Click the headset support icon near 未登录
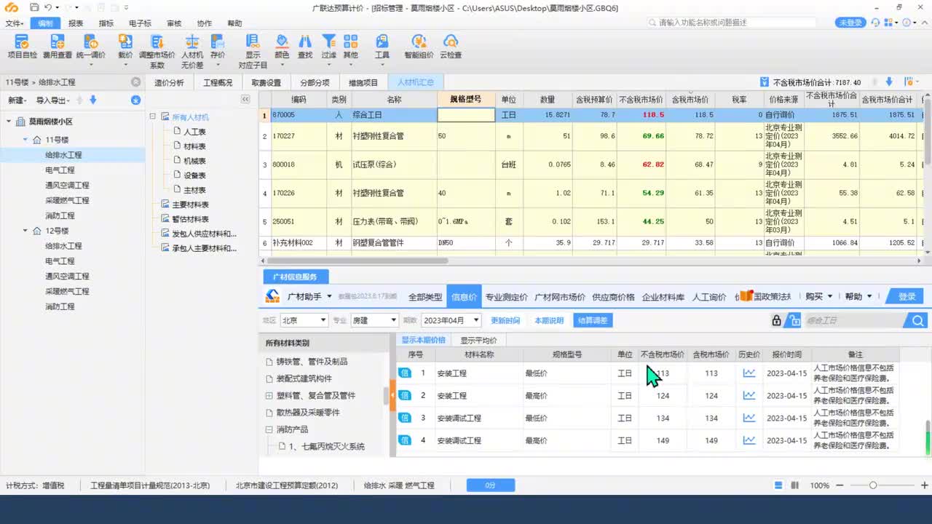The image size is (932, 524). [x=875, y=23]
